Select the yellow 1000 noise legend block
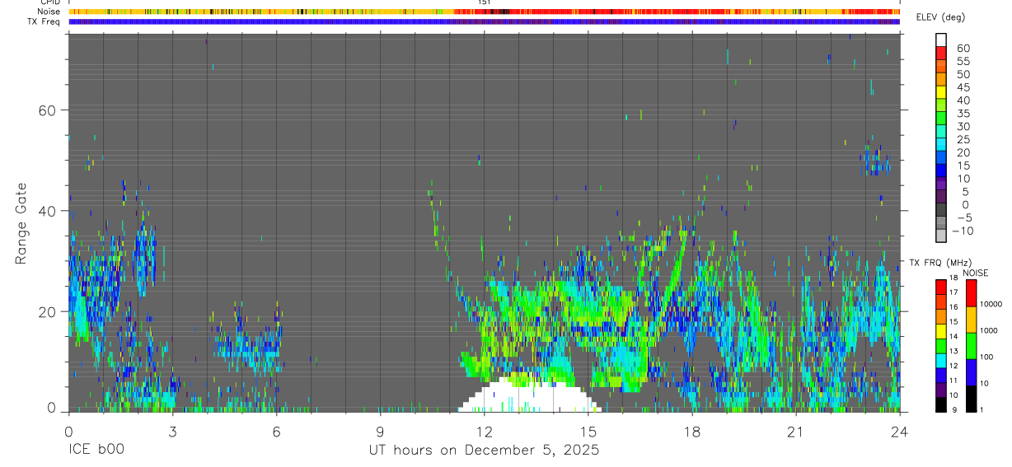The height and width of the screenshot is (467, 1012). [971, 319]
